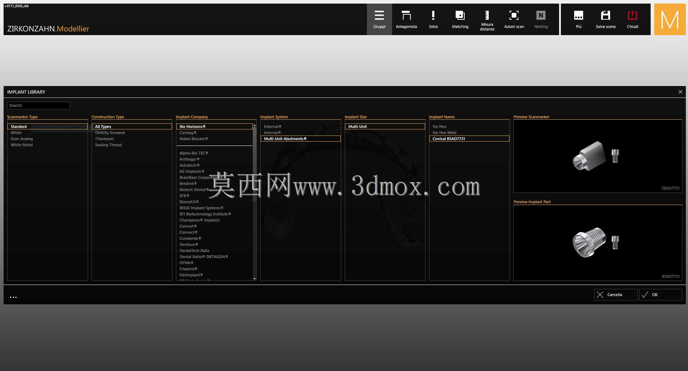The height and width of the screenshot is (371, 688).
Task: Click the Search input field
Action: click(38, 105)
